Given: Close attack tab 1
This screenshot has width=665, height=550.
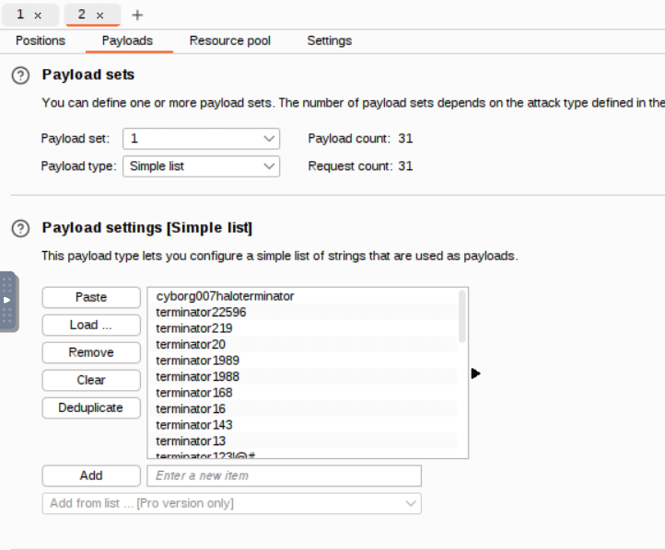Looking at the screenshot, I should click(38, 16).
